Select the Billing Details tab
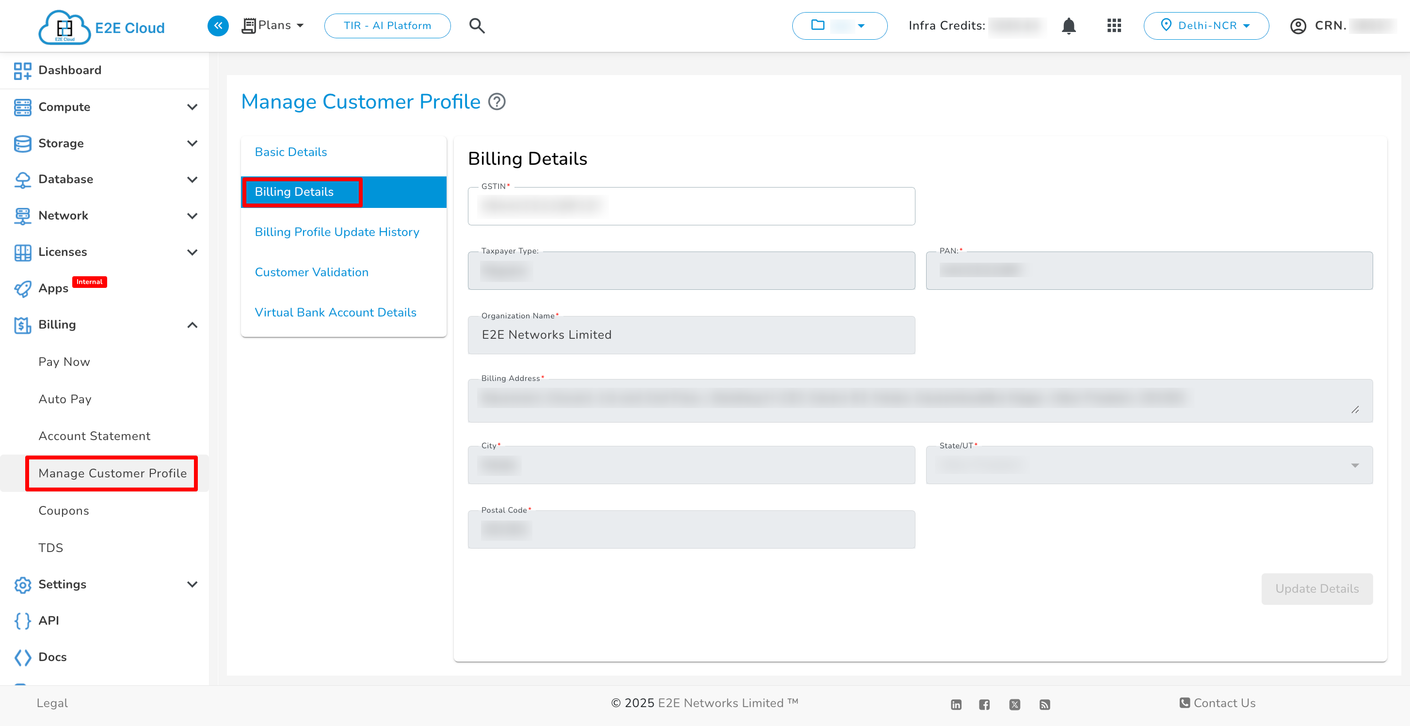 344,192
